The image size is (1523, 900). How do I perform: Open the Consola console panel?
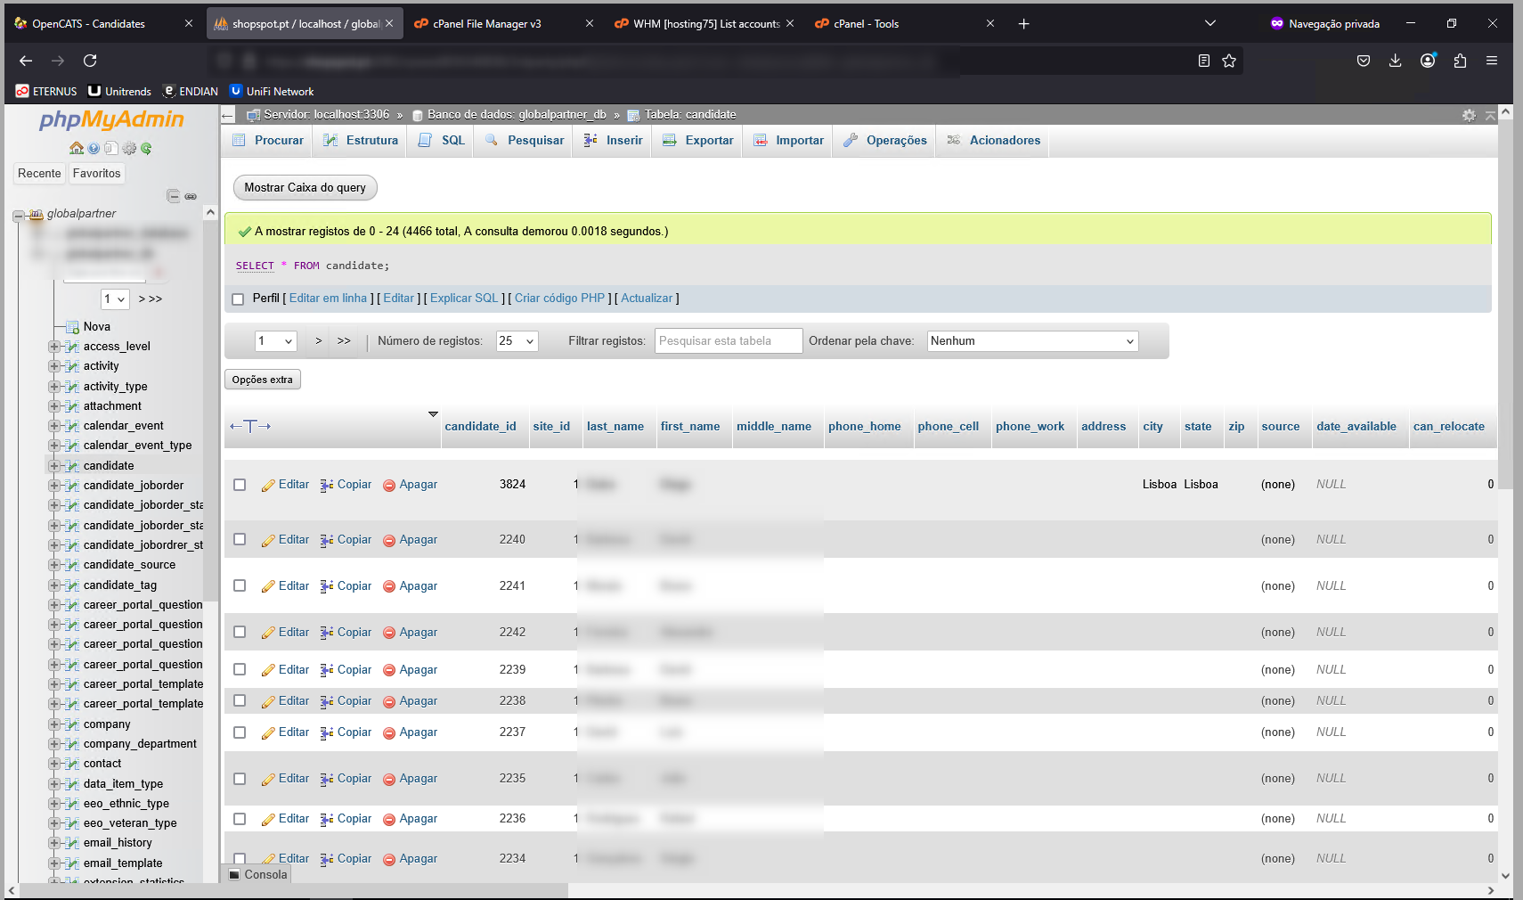click(258, 874)
